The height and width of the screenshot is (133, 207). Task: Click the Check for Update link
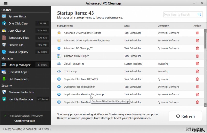point(25,121)
